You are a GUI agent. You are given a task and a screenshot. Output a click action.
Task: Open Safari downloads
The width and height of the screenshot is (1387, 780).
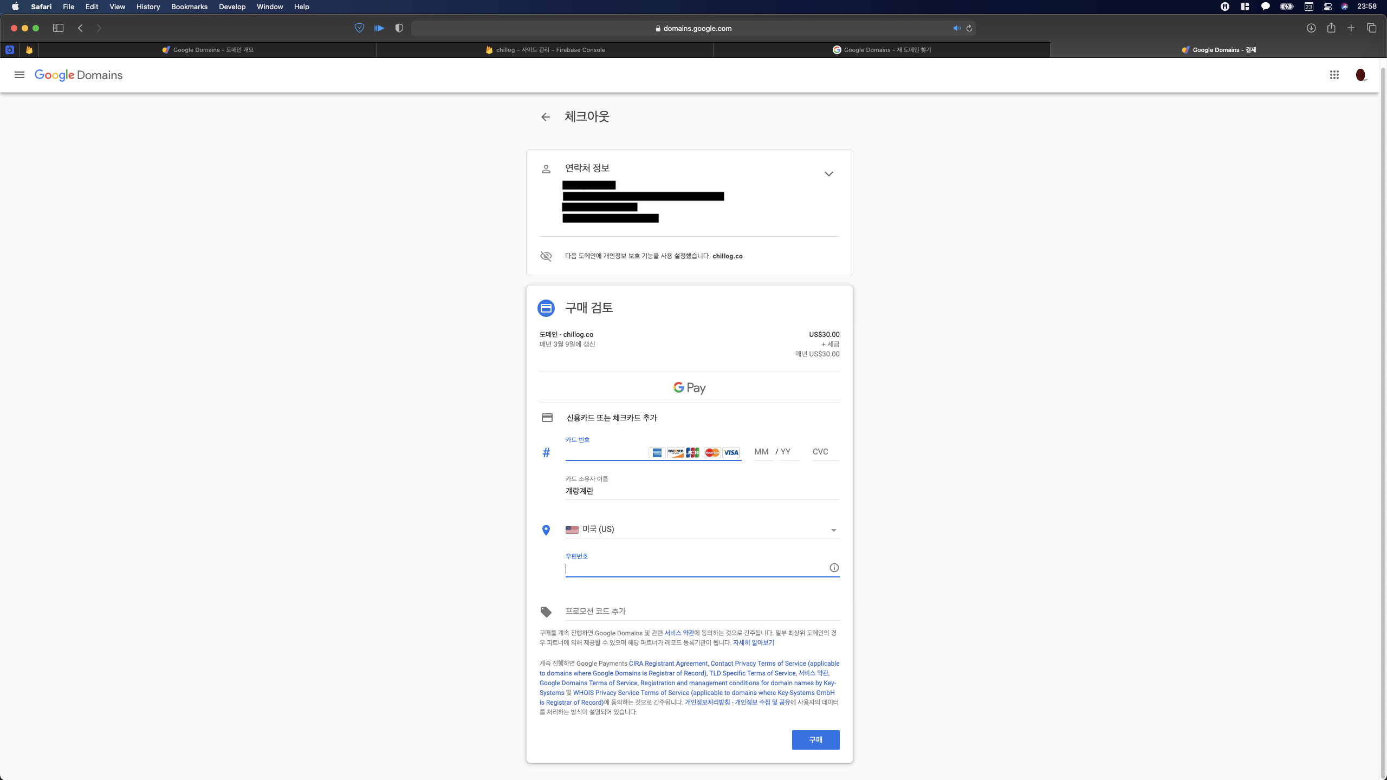(1311, 28)
